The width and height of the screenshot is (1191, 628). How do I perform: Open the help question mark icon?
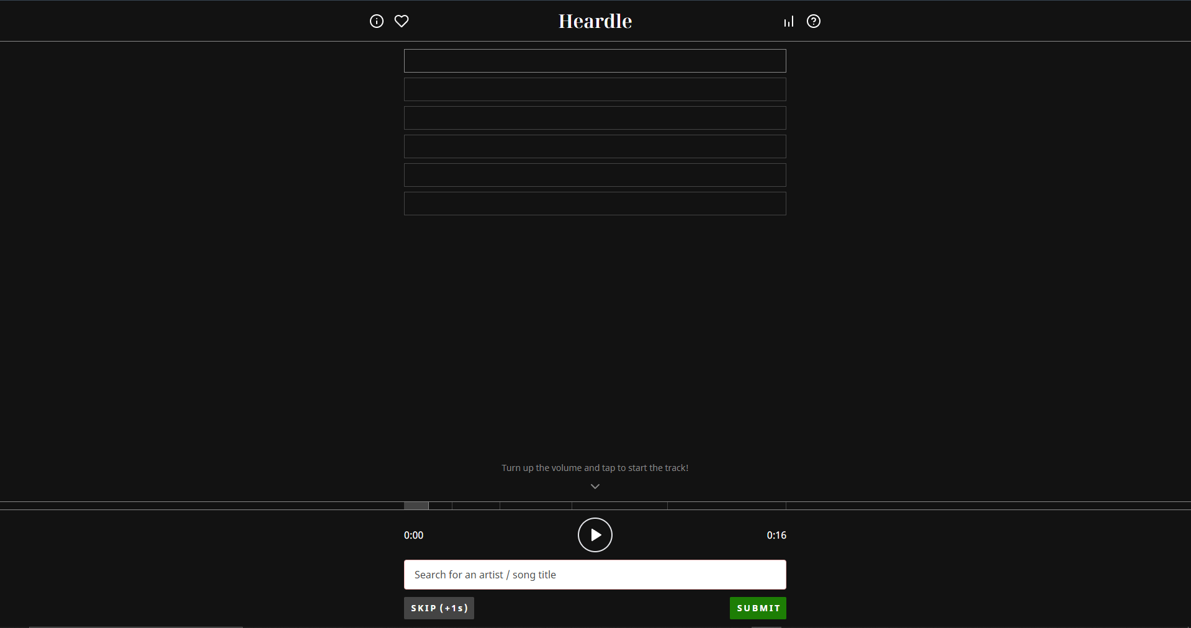pos(813,20)
